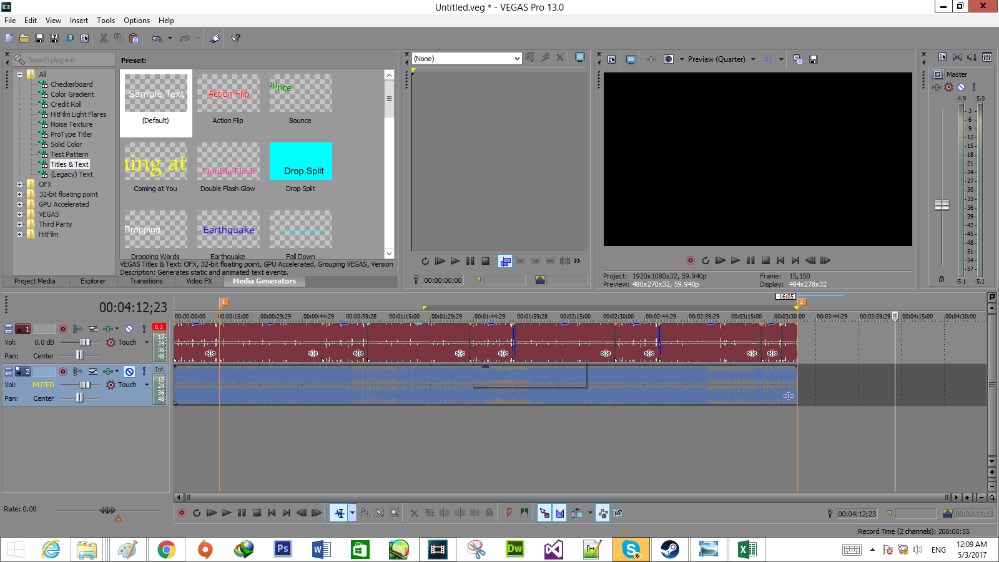Image resolution: width=999 pixels, height=562 pixels.
Task: Mute the Master bus output
Action: point(962,87)
